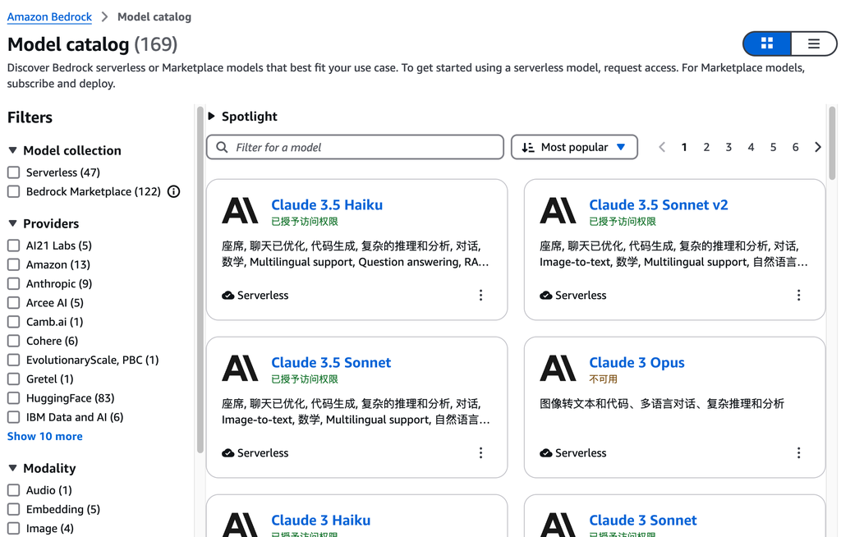Click the 已授予访问权限 status under Claude 3.5 Sonnet v2
Viewport: 841px width, 537px height.
click(623, 222)
